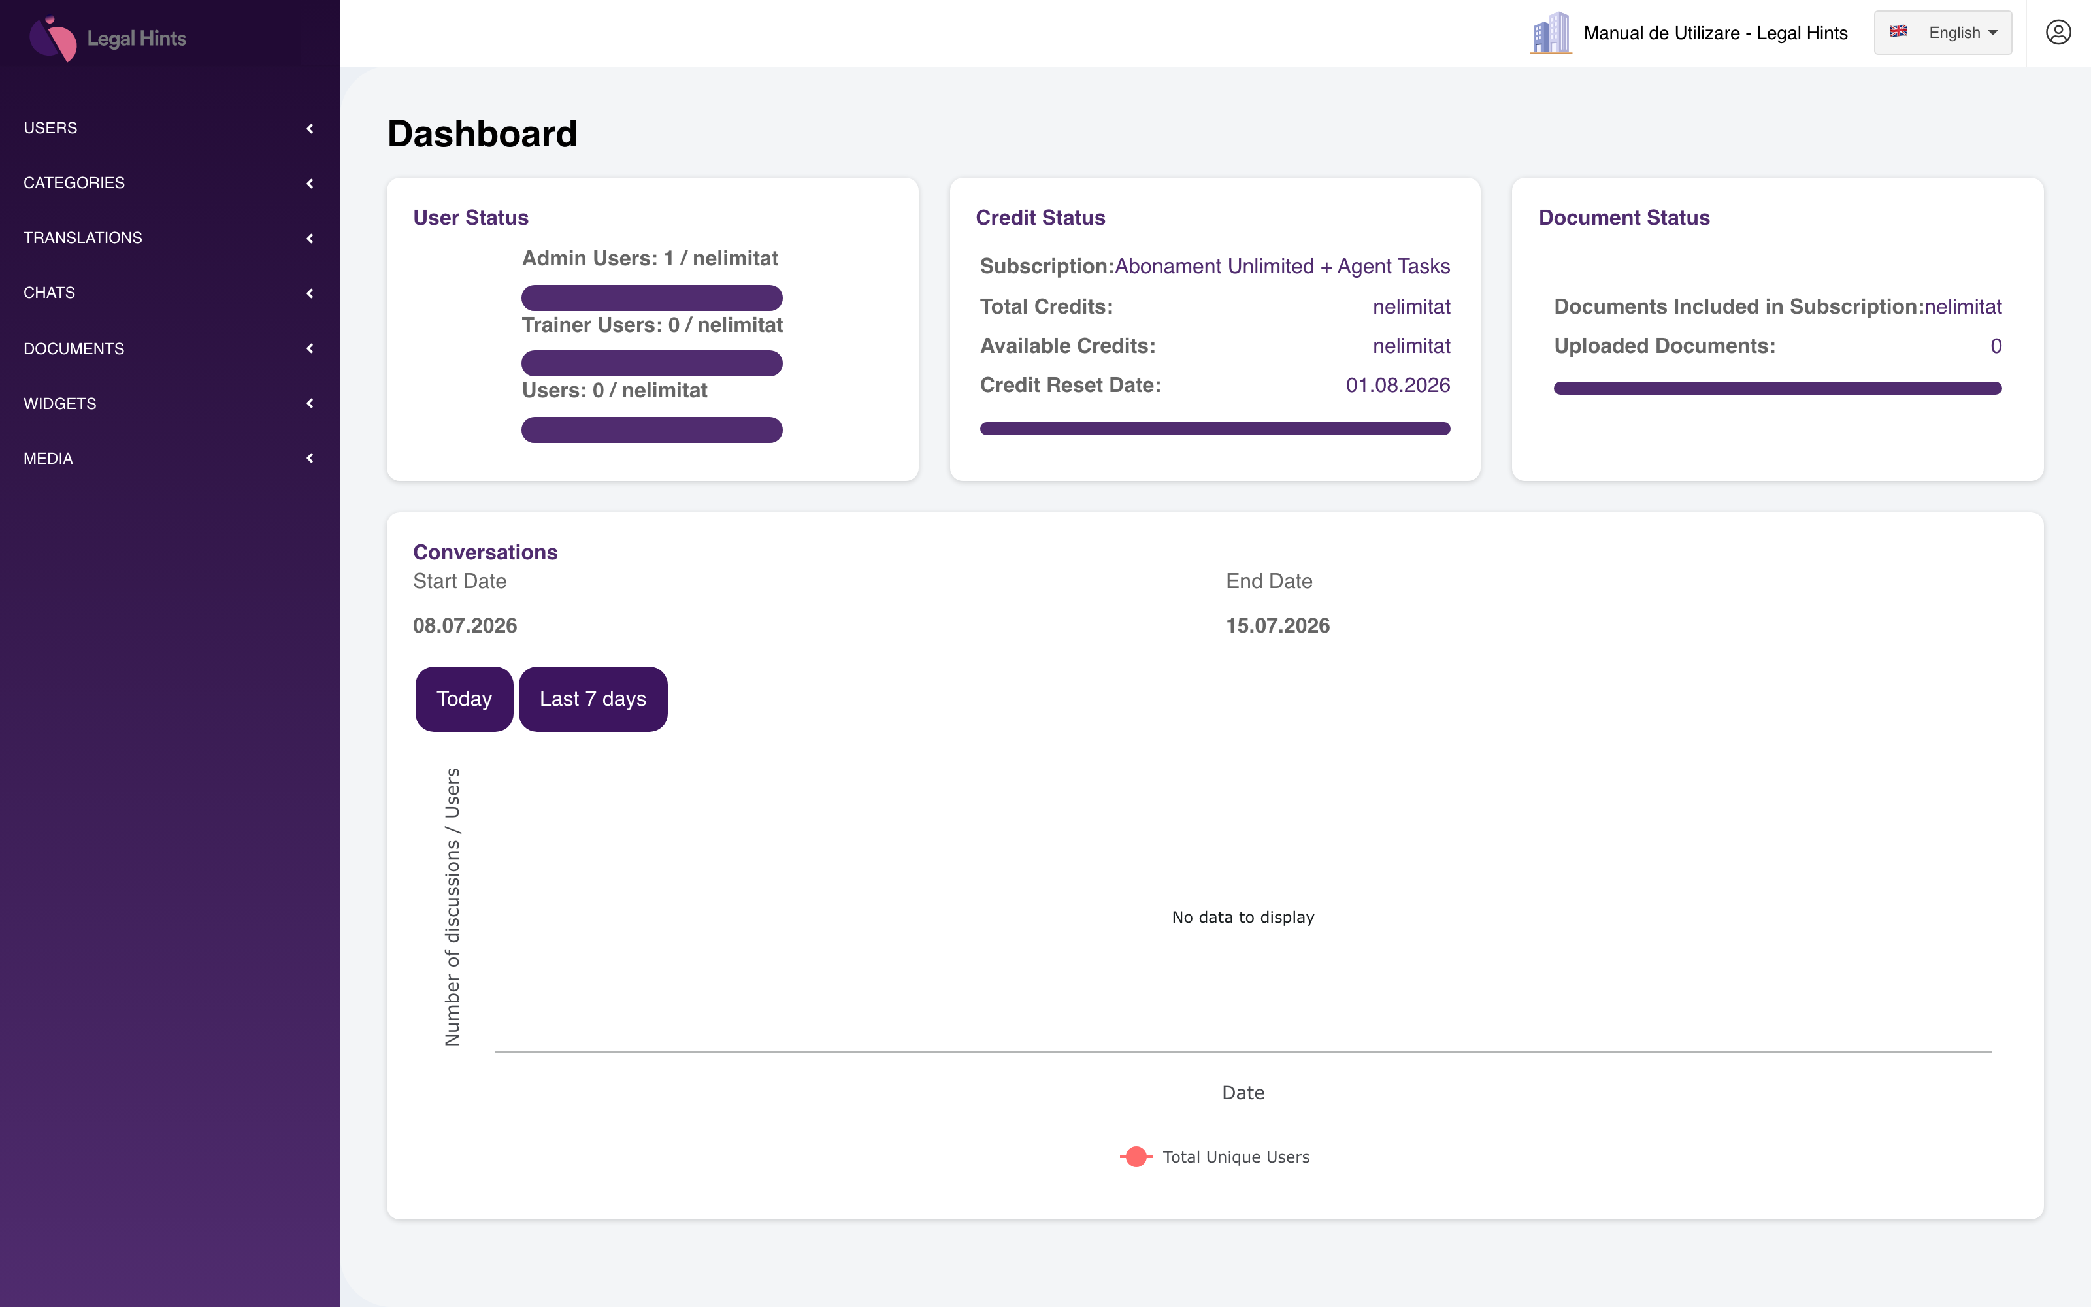Click Manual de Utilizare - Legal Hints

(1715, 33)
